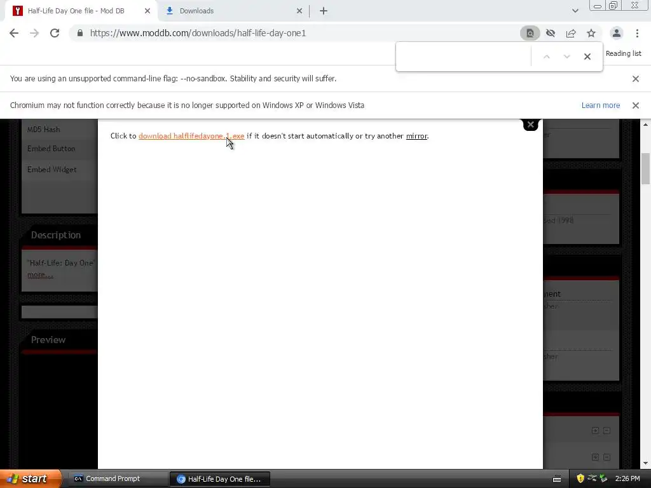The image size is (651, 488).
Task: Go to next find result
Action: [566, 57]
